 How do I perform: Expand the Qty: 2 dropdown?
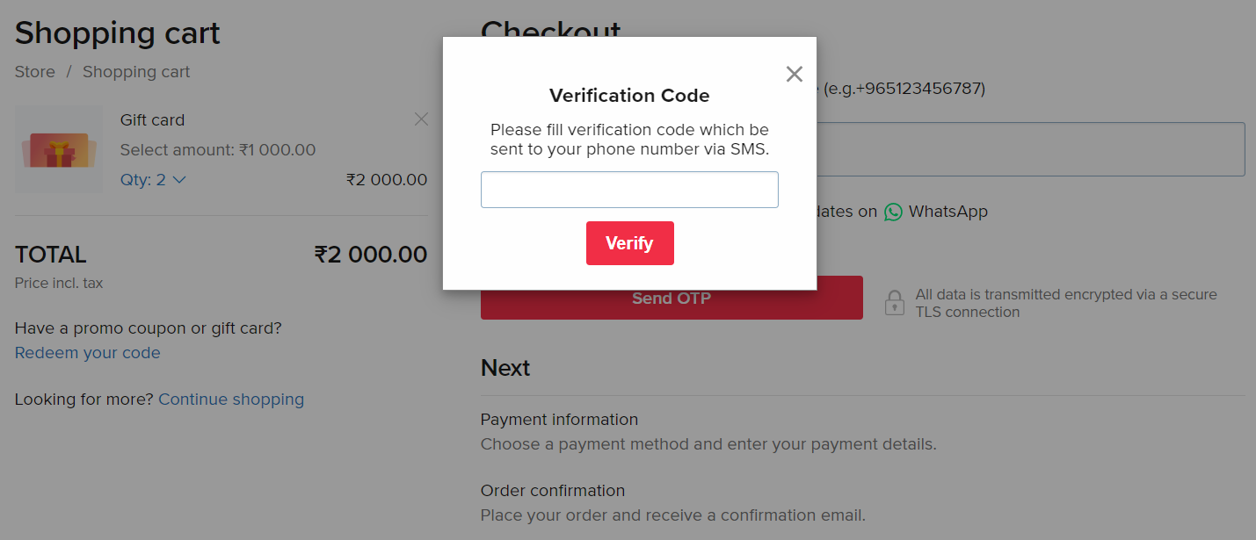pos(153,180)
